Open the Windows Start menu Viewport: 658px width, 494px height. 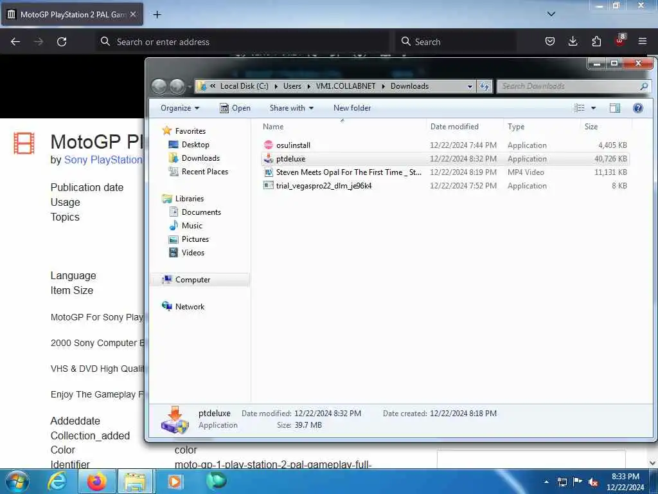pos(17,481)
